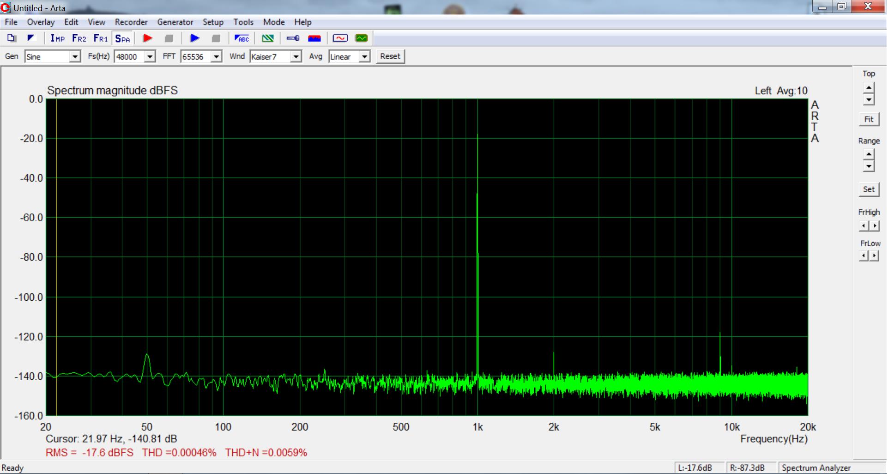Viewport: 888px width, 474px height.
Task: Open the Overlay menu
Action: (x=41, y=22)
